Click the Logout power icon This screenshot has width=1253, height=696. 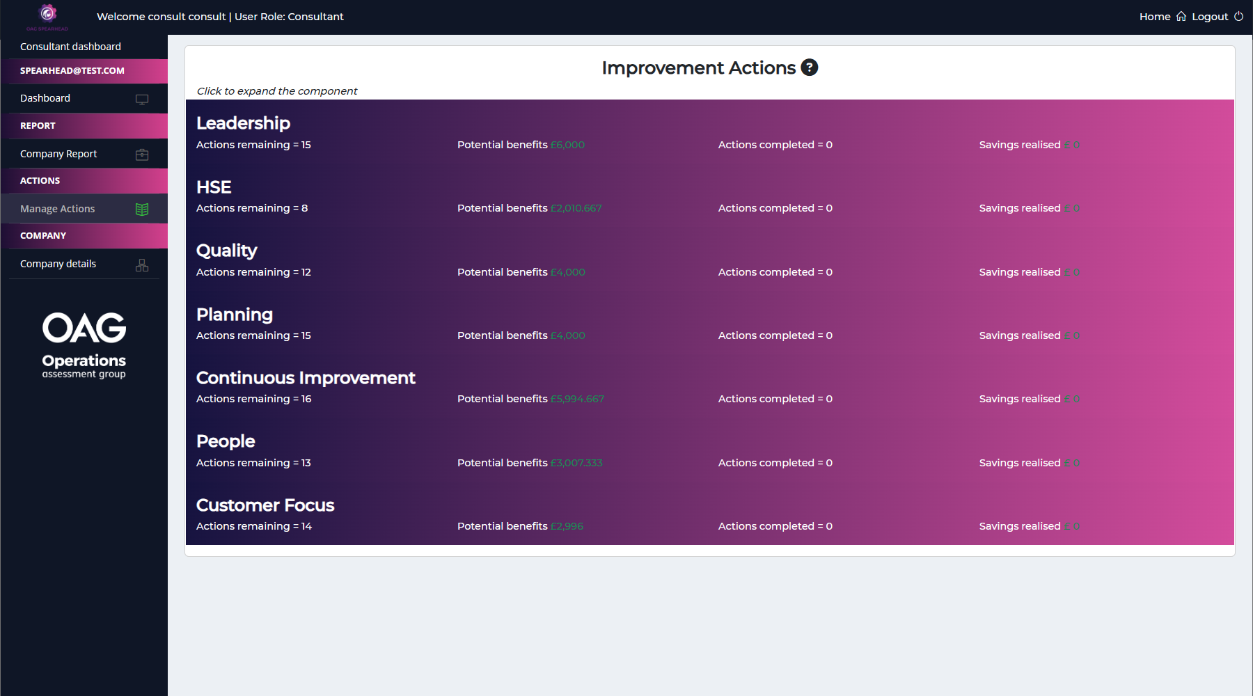(x=1238, y=17)
